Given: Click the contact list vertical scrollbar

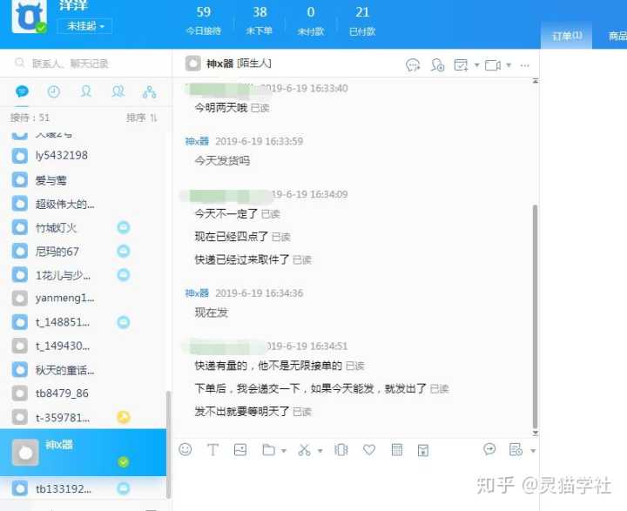Looking at the screenshot, I should (168, 444).
